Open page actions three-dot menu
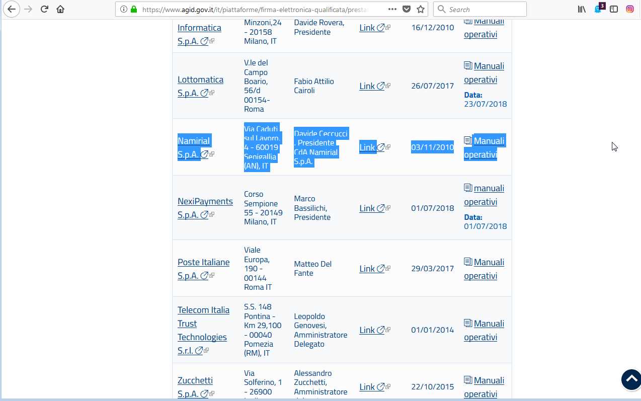The image size is (641, 401). coord(392,9)
